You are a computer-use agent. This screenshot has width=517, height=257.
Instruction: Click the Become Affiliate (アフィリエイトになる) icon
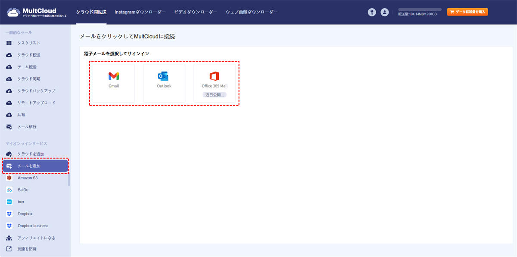coord(9,238)
